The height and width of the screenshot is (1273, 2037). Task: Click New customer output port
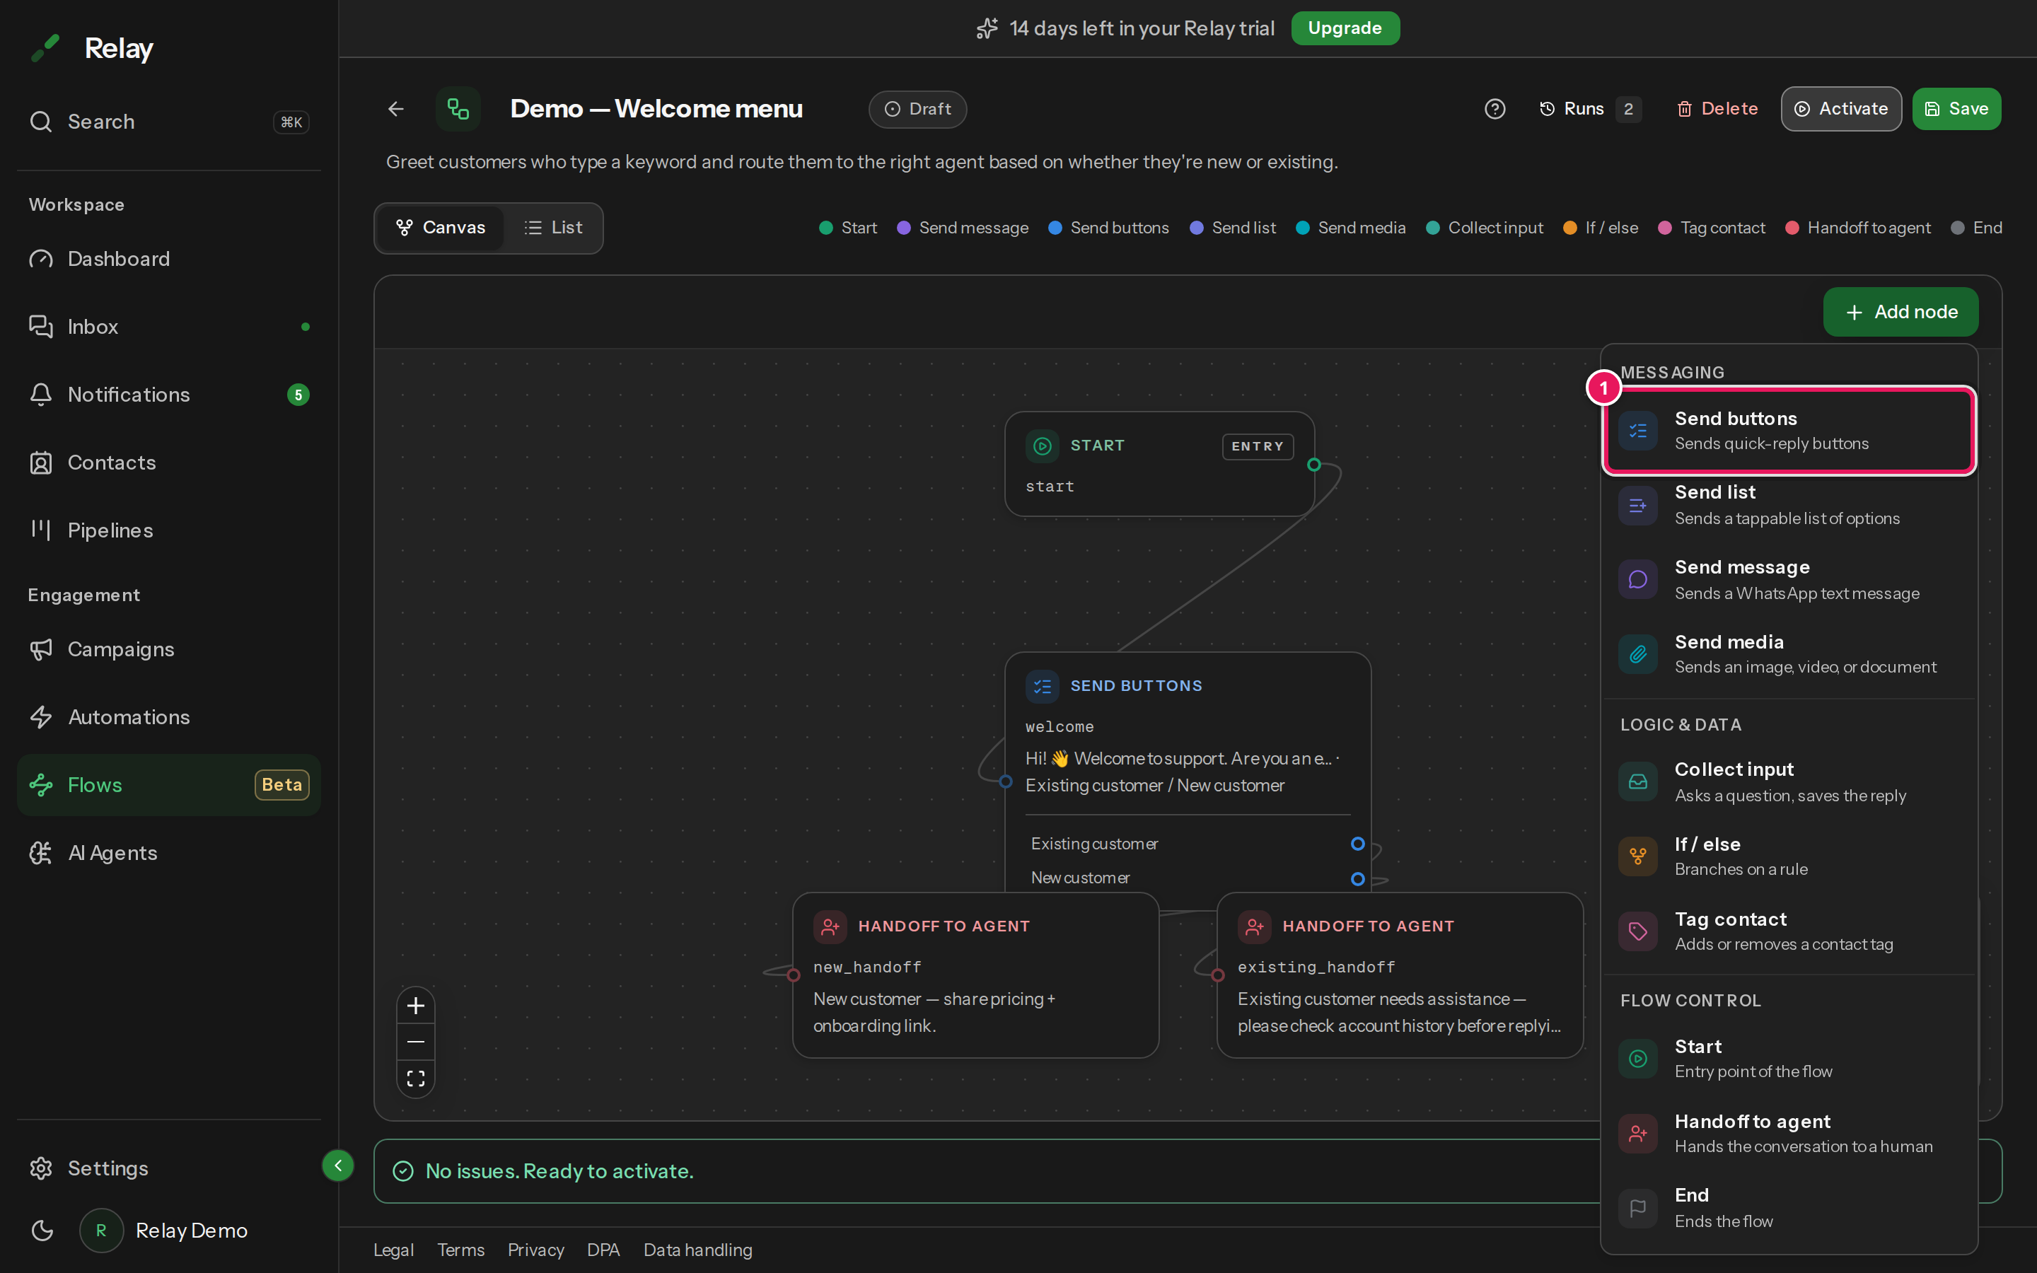[x=1358, y=879]
